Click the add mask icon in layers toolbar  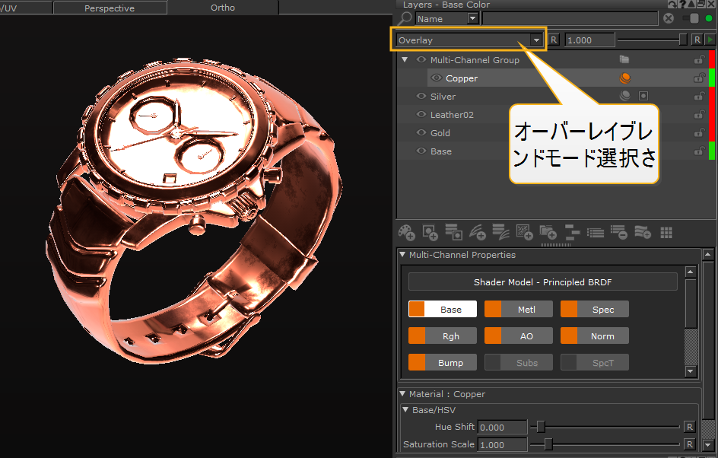[x=430, y=232]
